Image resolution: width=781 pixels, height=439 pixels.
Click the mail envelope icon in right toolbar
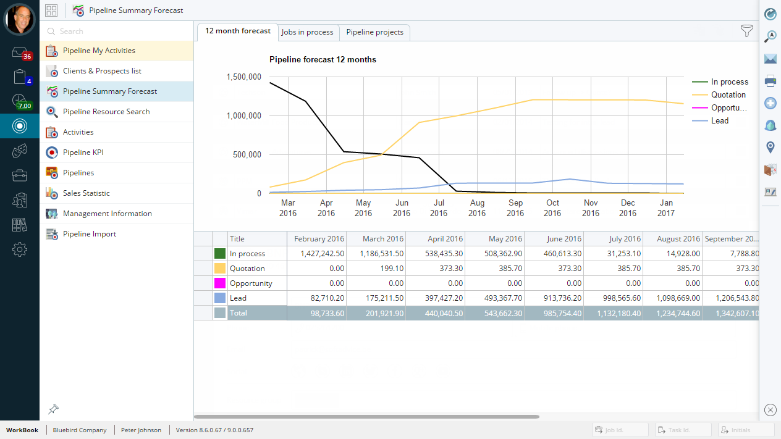(770, 59)
